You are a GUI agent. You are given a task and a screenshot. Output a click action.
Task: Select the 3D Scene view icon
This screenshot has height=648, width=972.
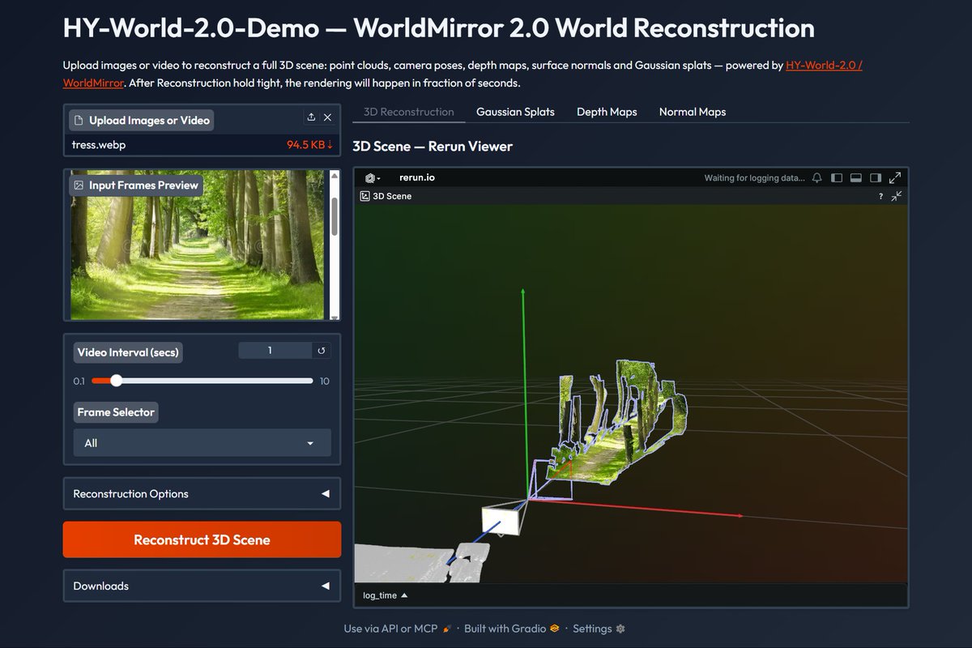pos(365,196)
